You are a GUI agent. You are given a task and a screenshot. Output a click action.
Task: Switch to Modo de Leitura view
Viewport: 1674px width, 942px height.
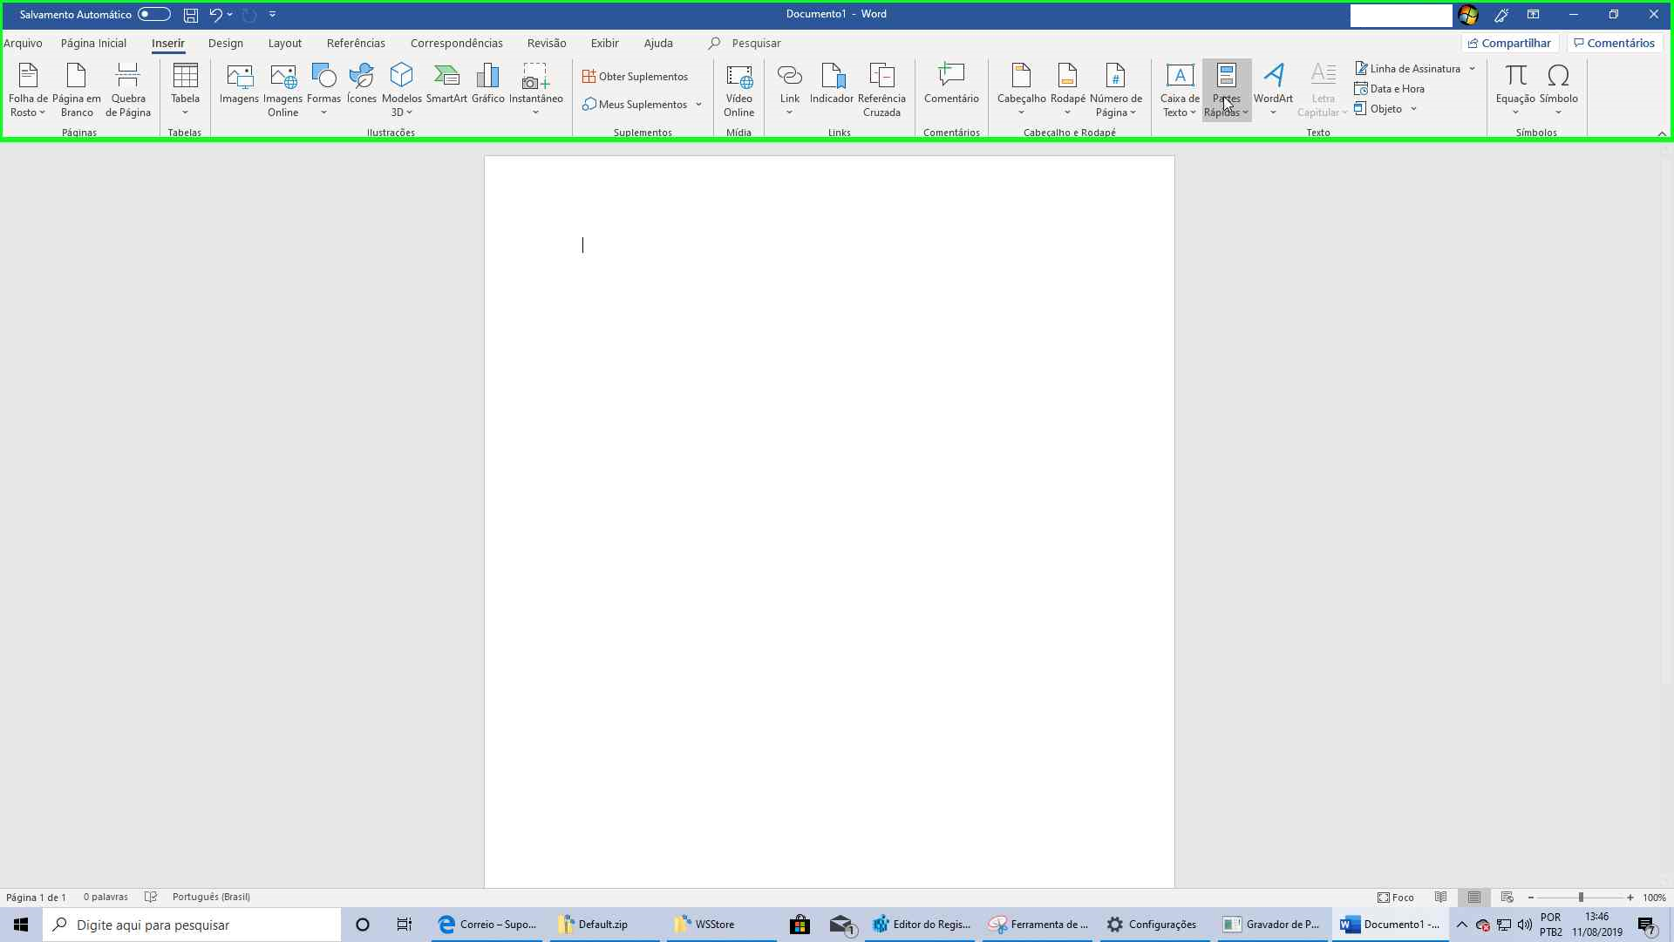point(1441,897)
